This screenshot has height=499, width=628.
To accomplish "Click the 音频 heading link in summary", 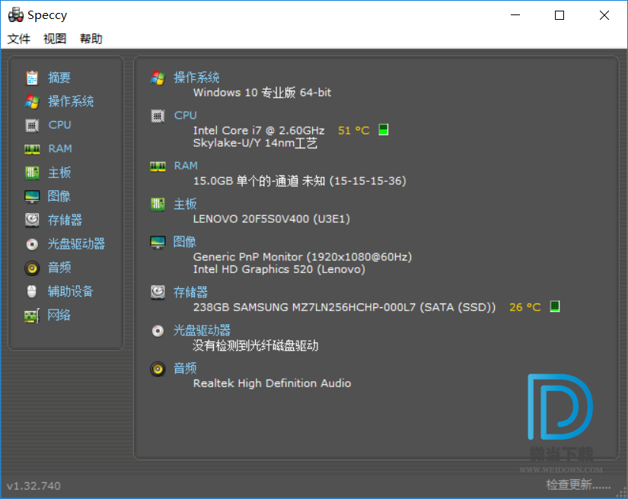I will pos(185,369).
